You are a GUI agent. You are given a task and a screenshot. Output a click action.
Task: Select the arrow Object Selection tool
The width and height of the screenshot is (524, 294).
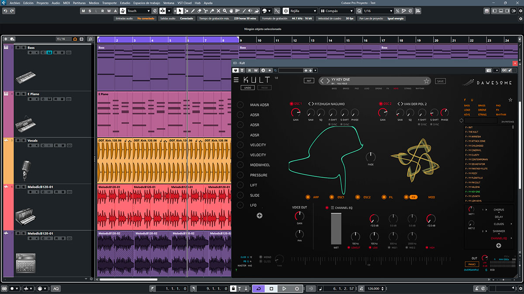tap(180, 10)
